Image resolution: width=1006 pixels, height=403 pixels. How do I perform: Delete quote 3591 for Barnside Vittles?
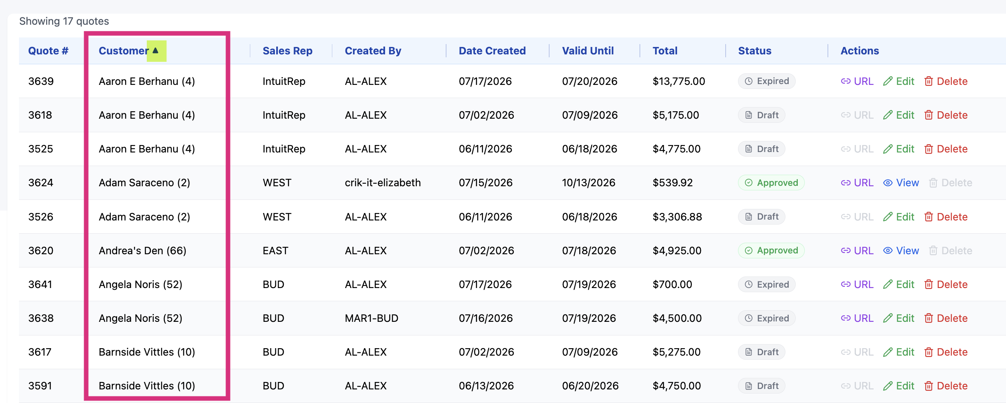946,386
